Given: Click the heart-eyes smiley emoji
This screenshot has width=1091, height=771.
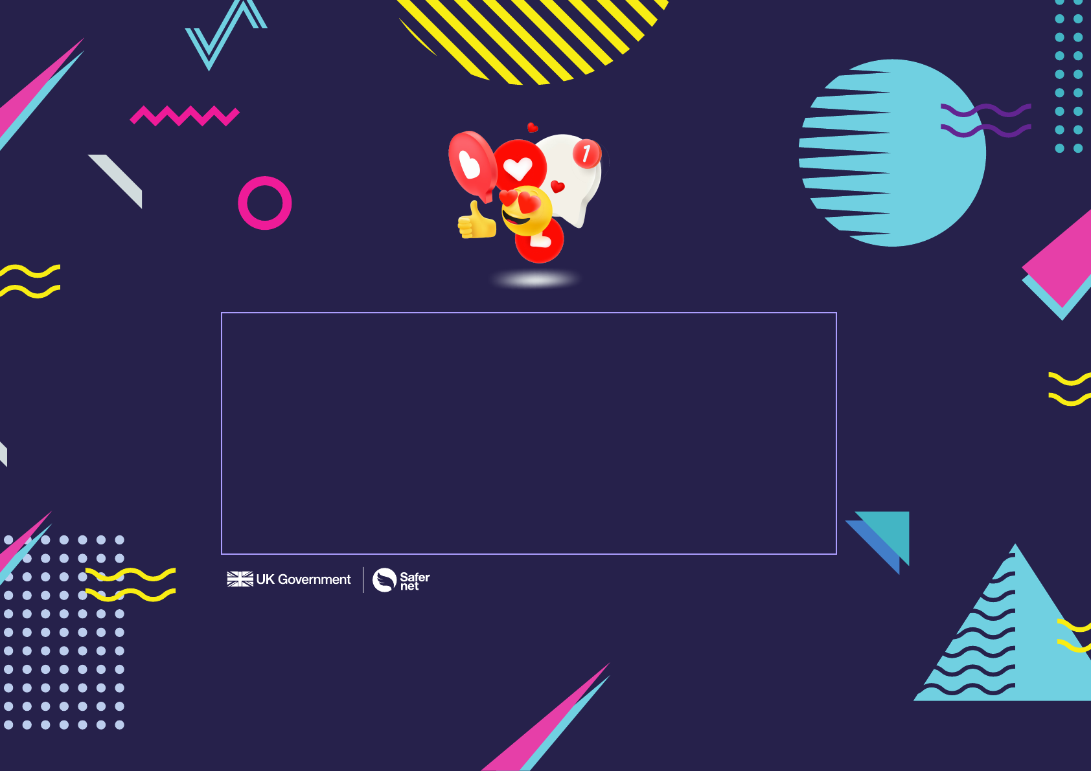Looking at the screenshot, I should click(525, 210).
